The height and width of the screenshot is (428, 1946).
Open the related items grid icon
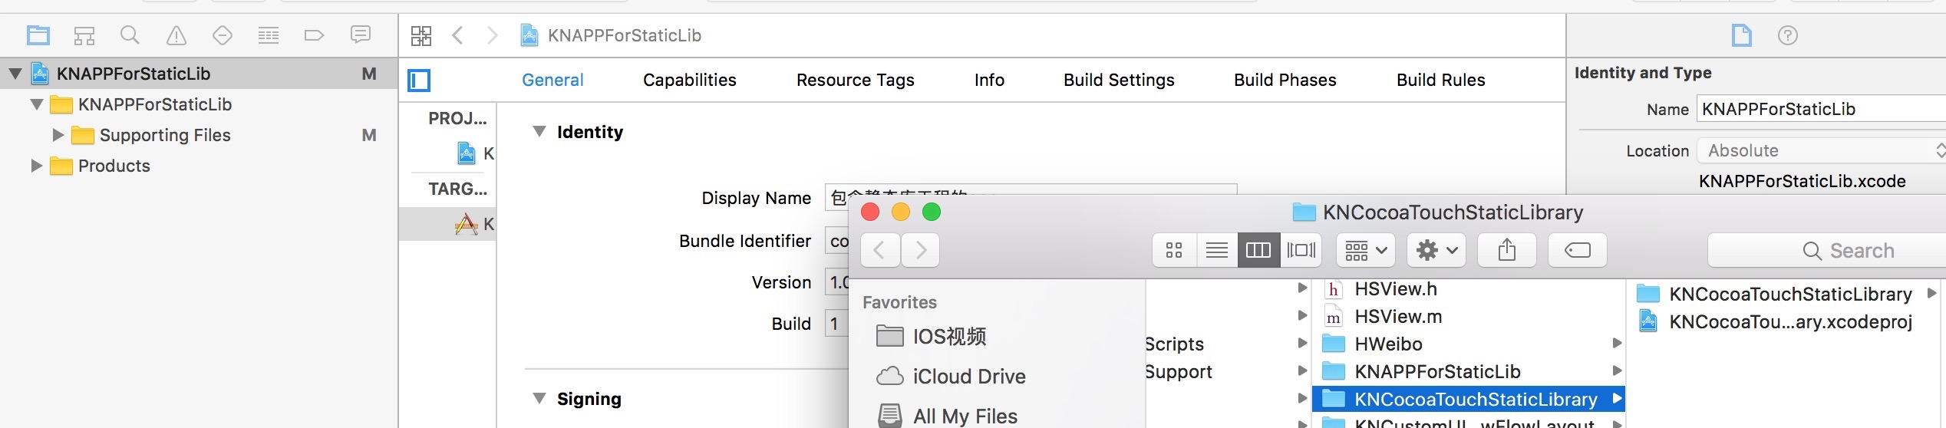[421, 35]
